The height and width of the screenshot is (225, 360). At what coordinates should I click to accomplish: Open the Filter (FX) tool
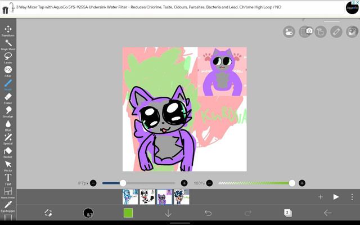click(x=8, y=70)
